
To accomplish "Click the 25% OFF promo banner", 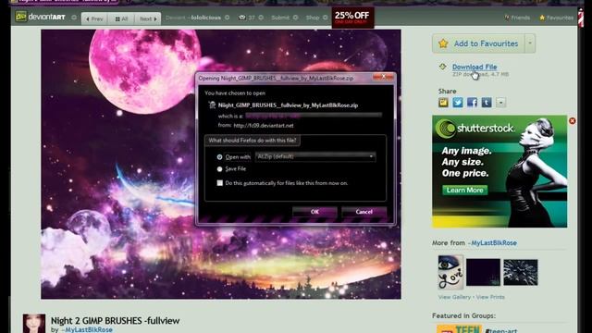I will [352, 18].
